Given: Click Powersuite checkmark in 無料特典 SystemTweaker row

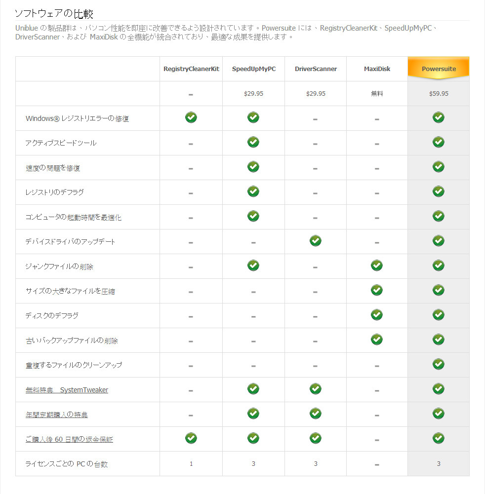Looking at the screenshot, I should (x=439, y=389).
